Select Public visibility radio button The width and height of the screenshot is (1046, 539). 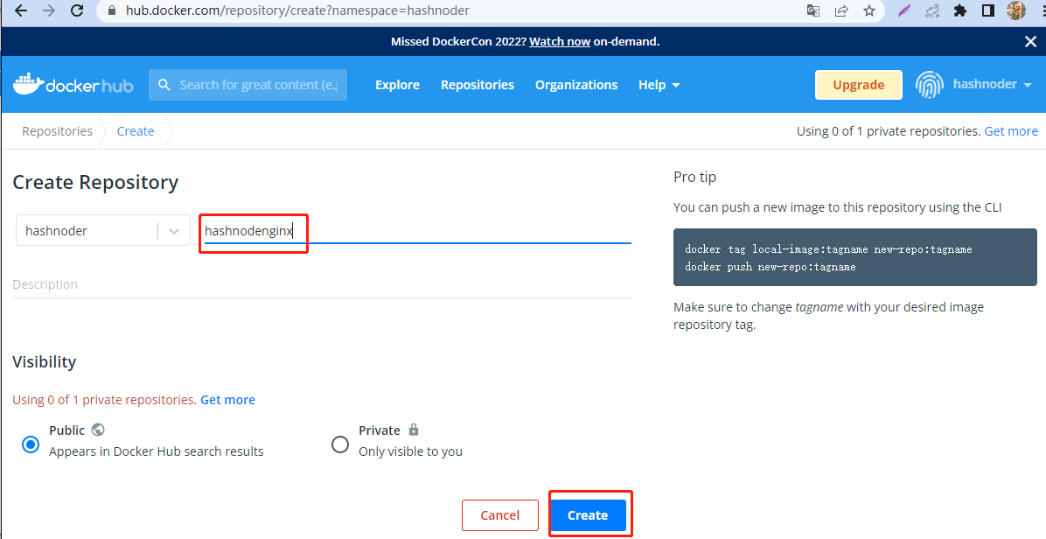click(x=31, y=444)
